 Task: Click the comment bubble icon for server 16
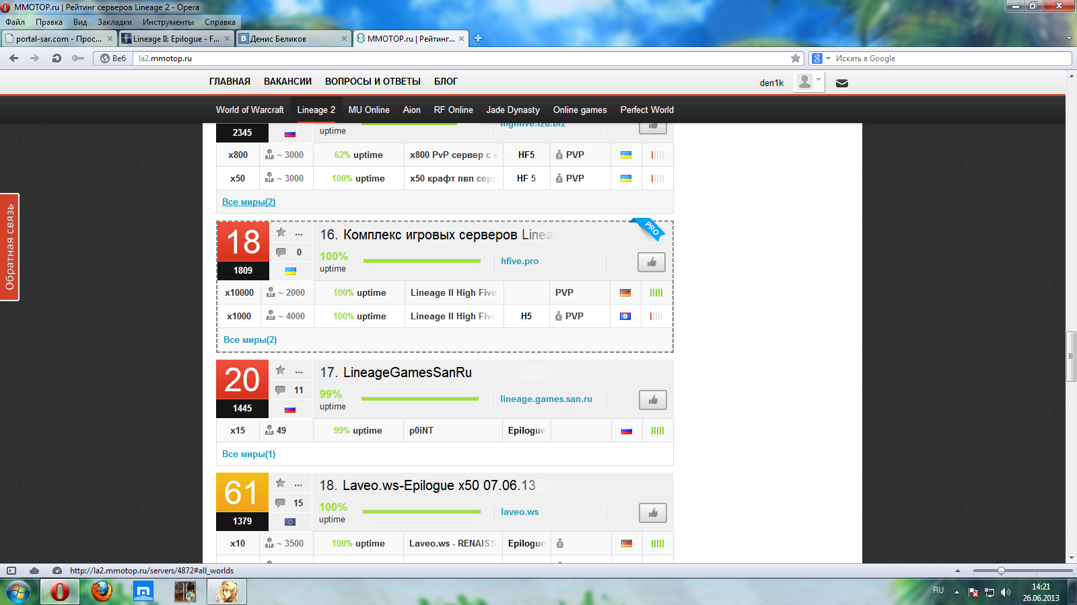(281, 252)
